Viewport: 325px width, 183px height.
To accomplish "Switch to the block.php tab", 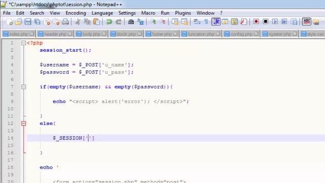I will point(126,34).
